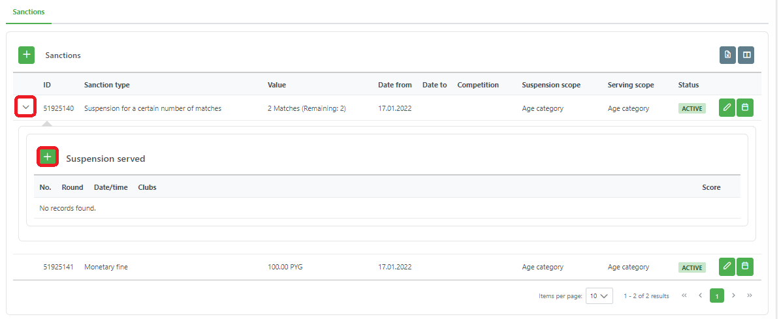The width and height of the screenshot is (779, 319).
Task: Click the ACTIVE badge on the suspension row
Action: tap(692, 108)
